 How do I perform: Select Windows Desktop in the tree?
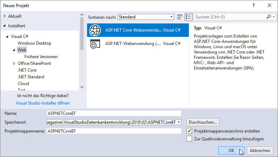34,43
